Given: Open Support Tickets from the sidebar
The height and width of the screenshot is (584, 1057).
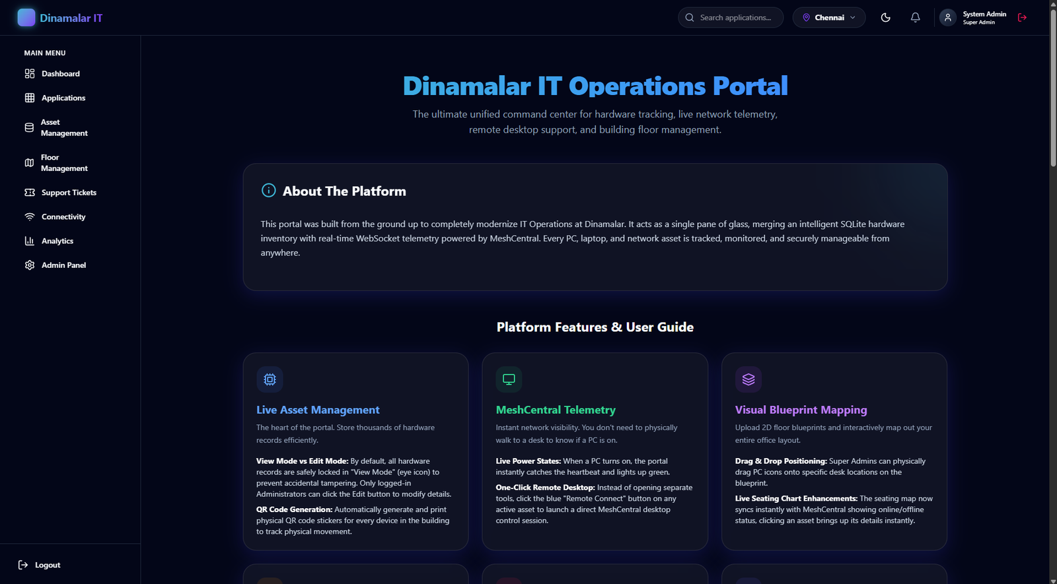Looking at the screenshot, I should pos(70,193).
